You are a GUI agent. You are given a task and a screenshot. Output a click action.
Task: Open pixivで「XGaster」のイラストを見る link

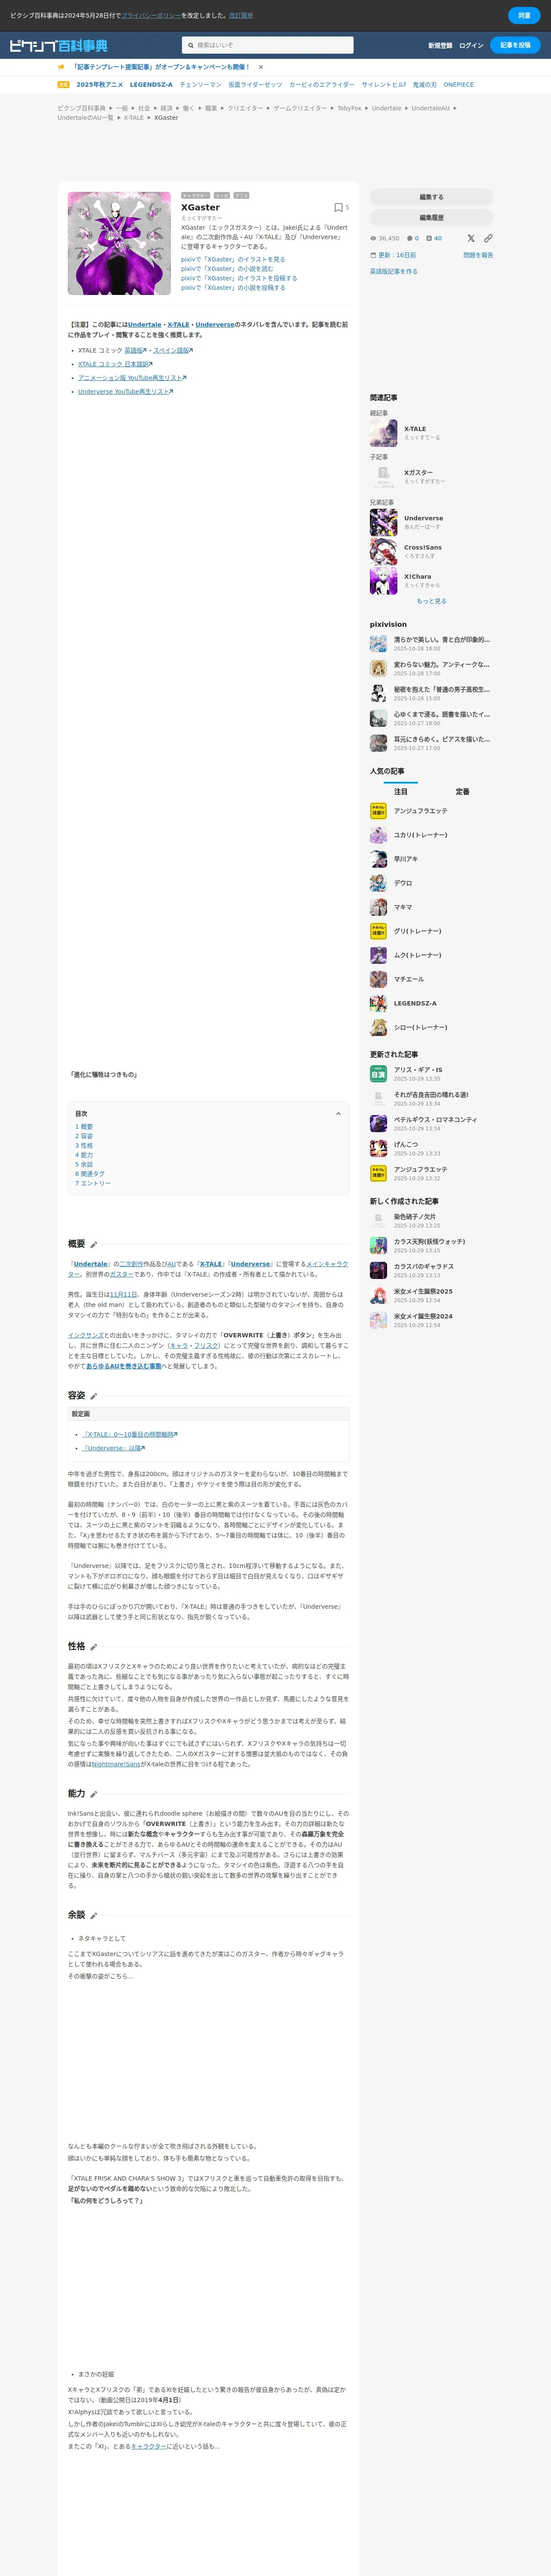(233, 259)
